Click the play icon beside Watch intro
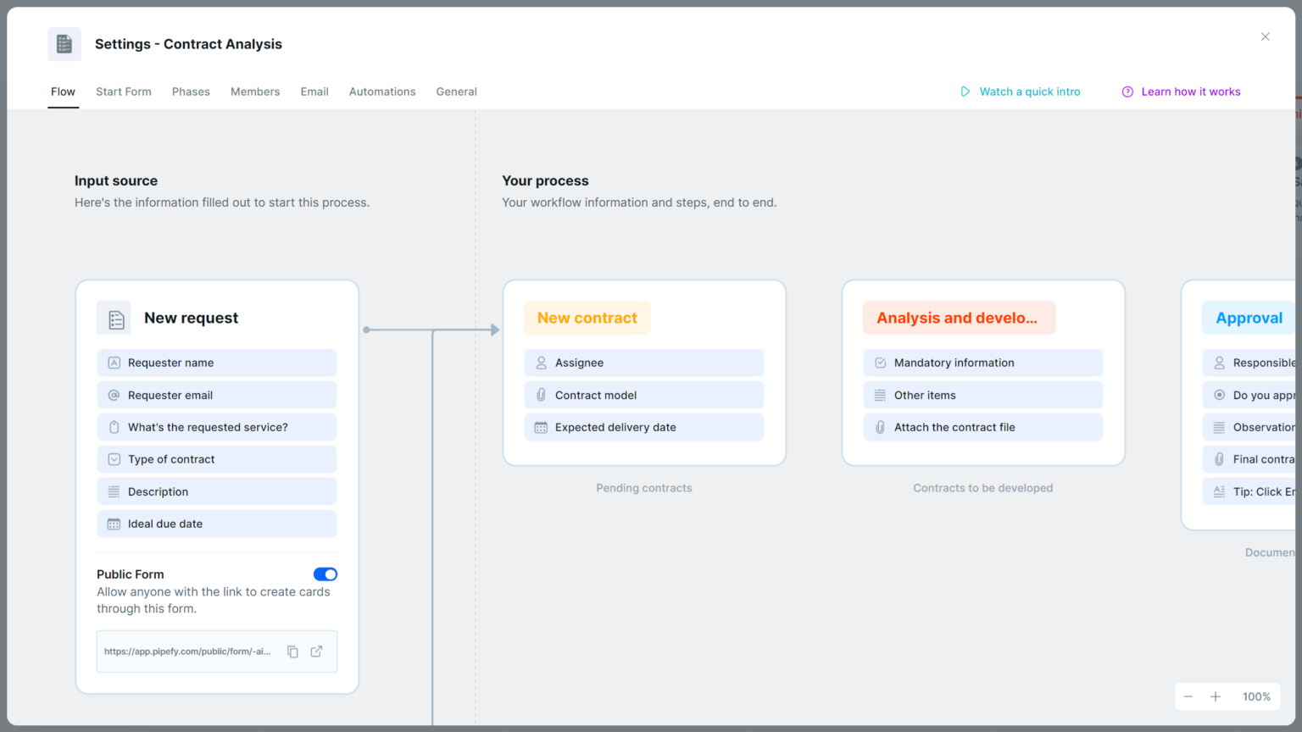 [x=965, y=91]
